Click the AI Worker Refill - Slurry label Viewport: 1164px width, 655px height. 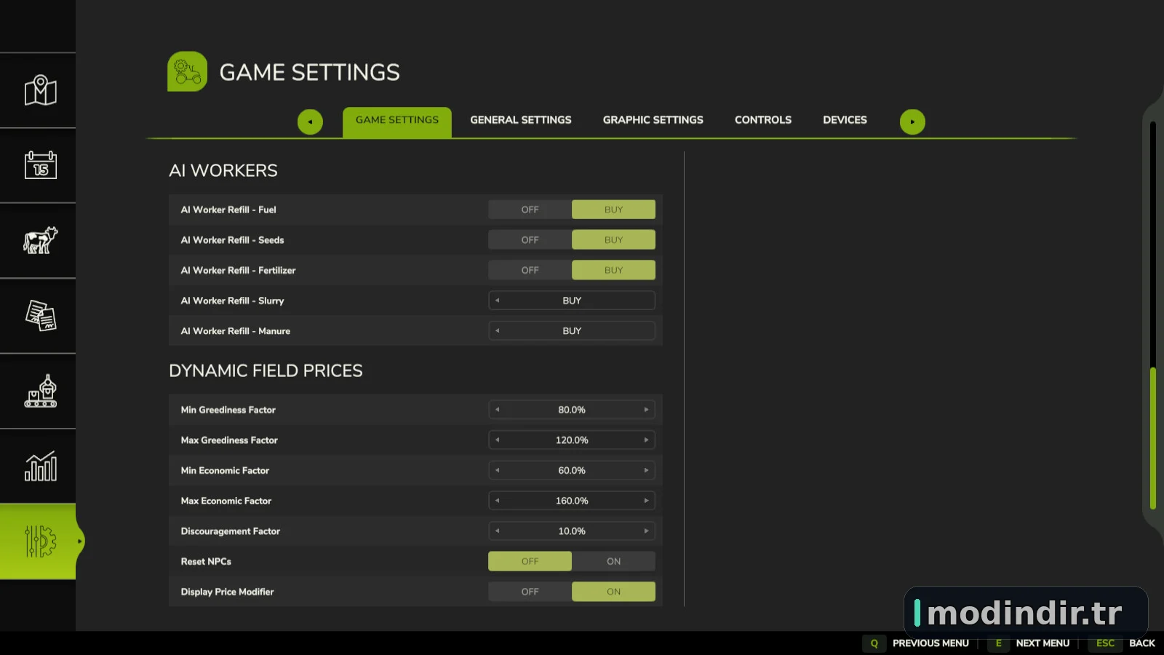point(232,301)
